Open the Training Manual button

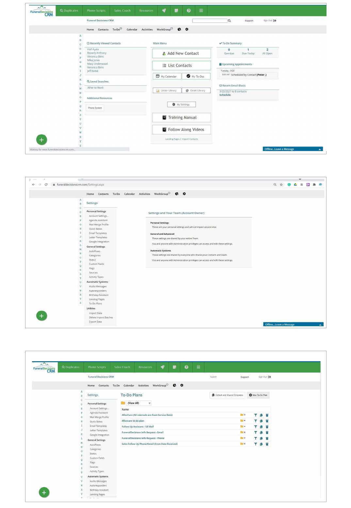point(182,118)
